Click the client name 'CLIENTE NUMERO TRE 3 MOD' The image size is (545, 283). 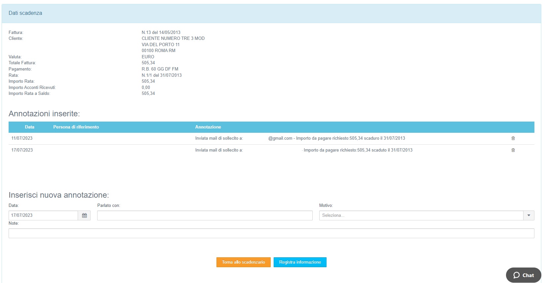[x=173, y=39]
